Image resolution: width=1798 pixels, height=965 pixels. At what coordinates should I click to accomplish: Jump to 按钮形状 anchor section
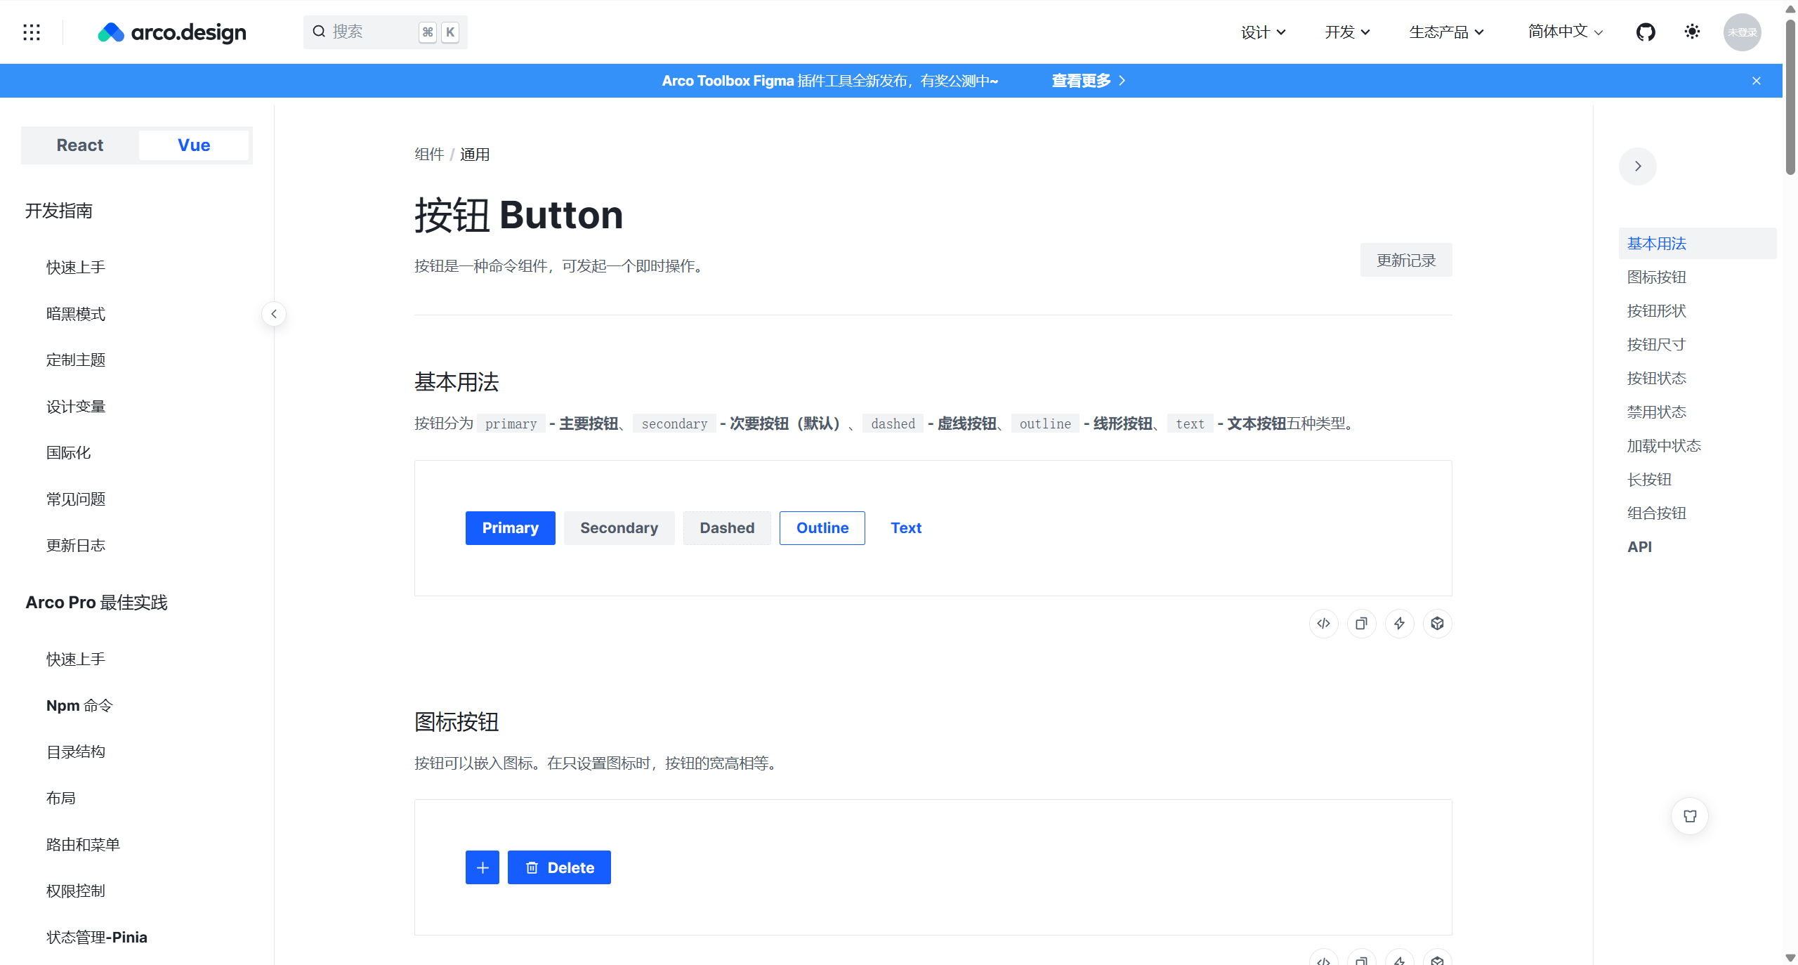click(1656, 311)
